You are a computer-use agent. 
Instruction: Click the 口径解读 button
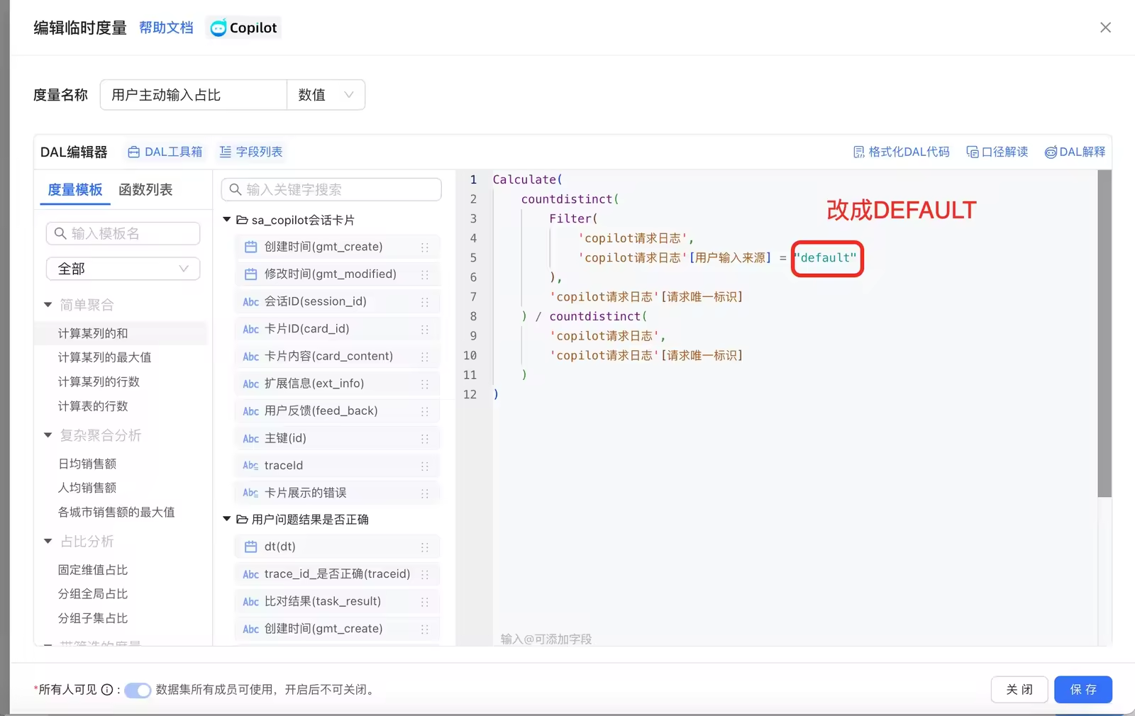pos(997,152)
